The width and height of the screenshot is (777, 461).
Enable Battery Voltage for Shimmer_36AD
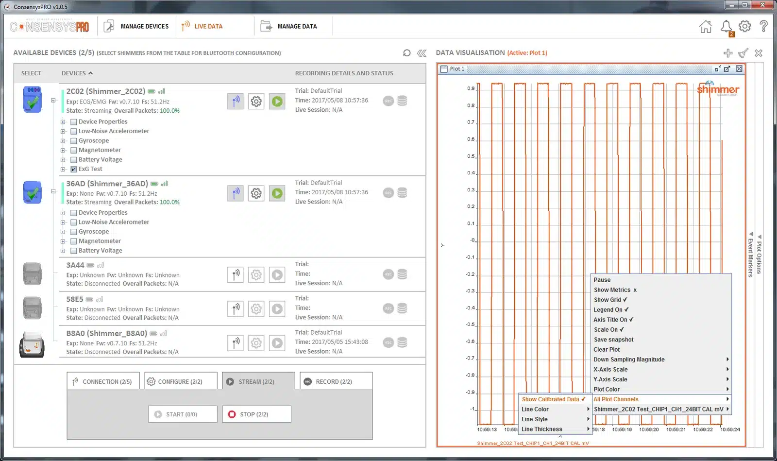[x=74, y=251]
